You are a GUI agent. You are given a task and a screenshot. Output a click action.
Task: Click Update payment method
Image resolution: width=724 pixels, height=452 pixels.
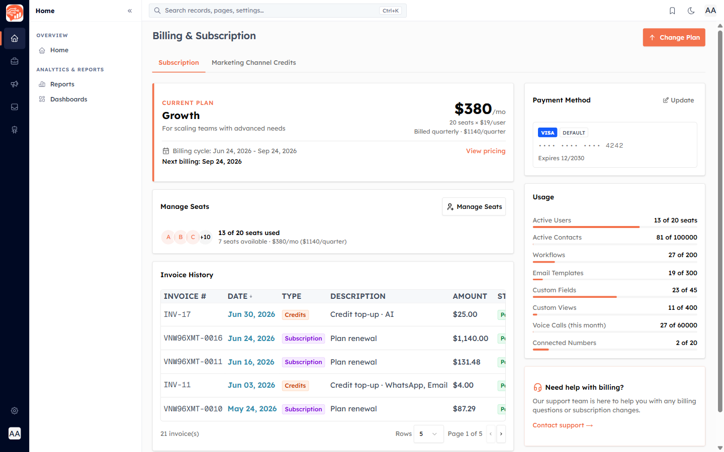point(678,100)
